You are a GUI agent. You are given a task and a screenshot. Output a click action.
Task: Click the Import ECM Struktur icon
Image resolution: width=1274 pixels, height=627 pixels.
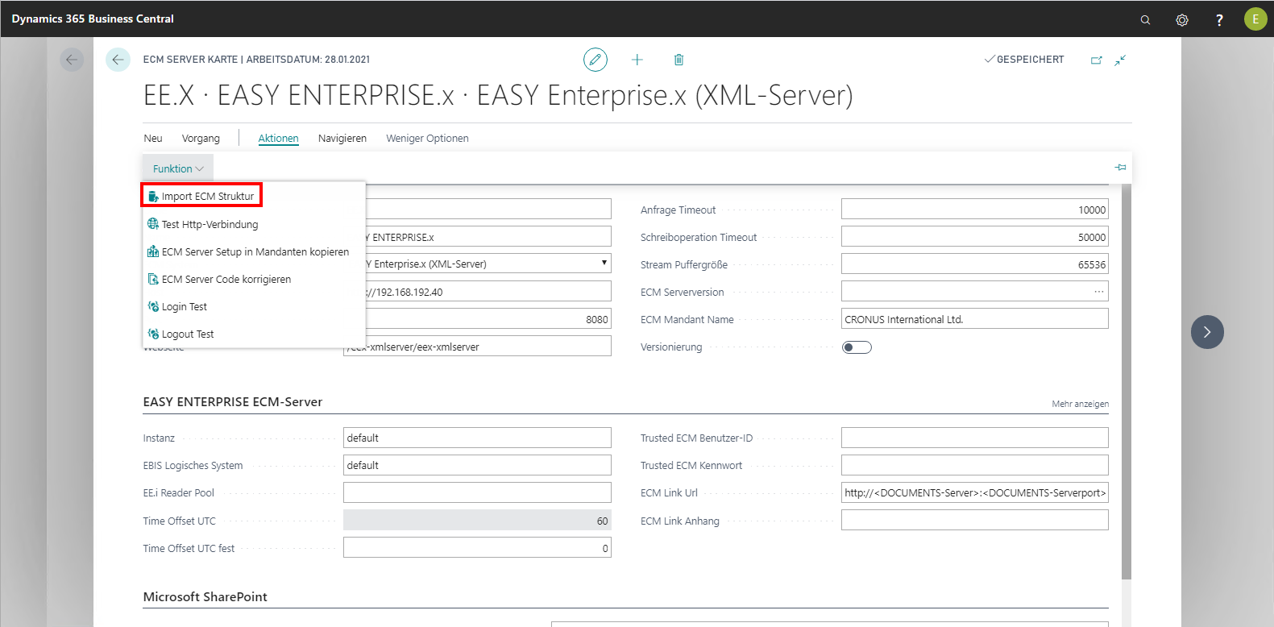pos(153,197)
